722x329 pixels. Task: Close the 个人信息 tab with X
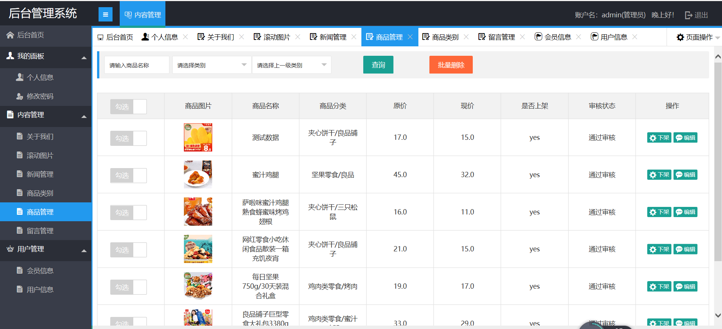[x=185, y=37]
